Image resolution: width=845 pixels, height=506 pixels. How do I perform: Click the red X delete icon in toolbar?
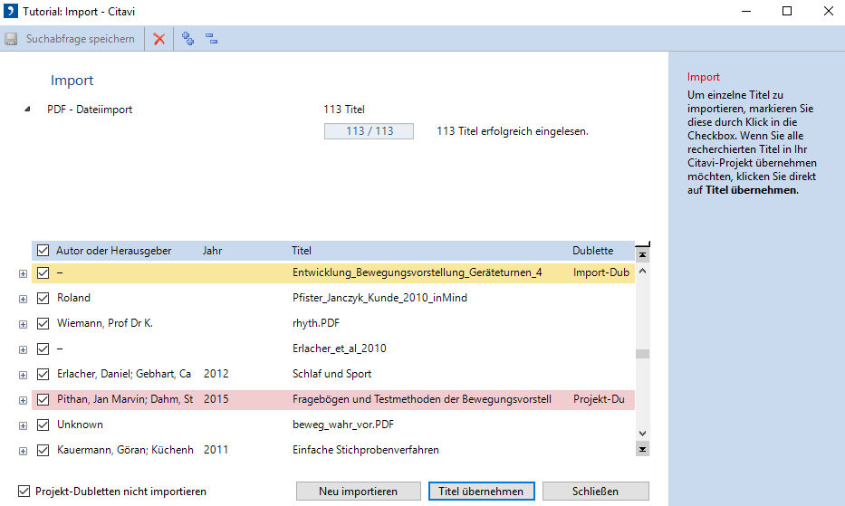click(158, 39)
